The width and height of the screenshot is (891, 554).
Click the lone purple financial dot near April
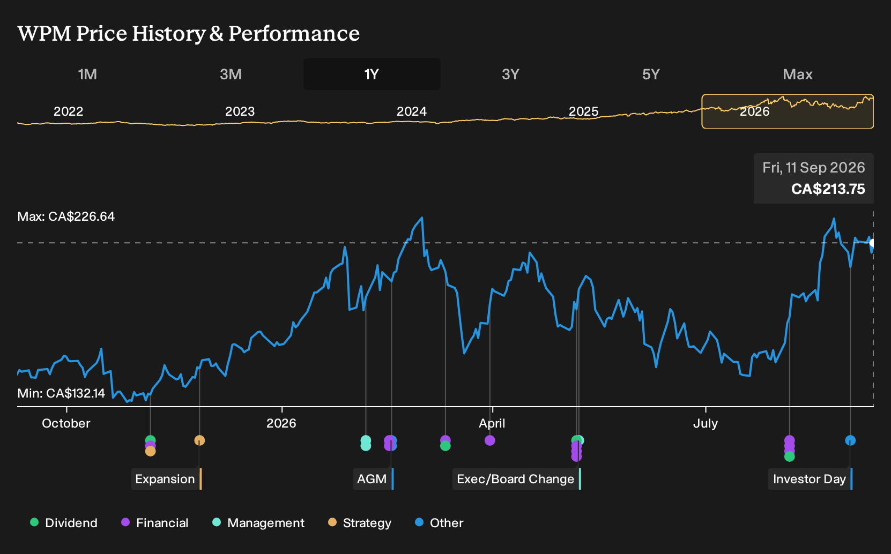tap(490, 440)
